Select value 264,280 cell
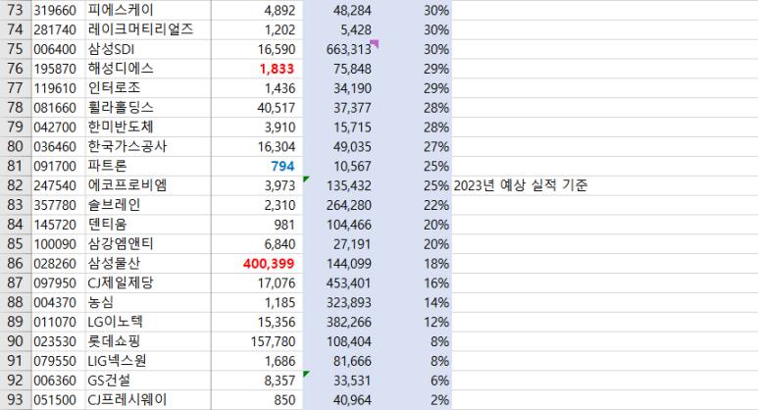 coord(340,205)
